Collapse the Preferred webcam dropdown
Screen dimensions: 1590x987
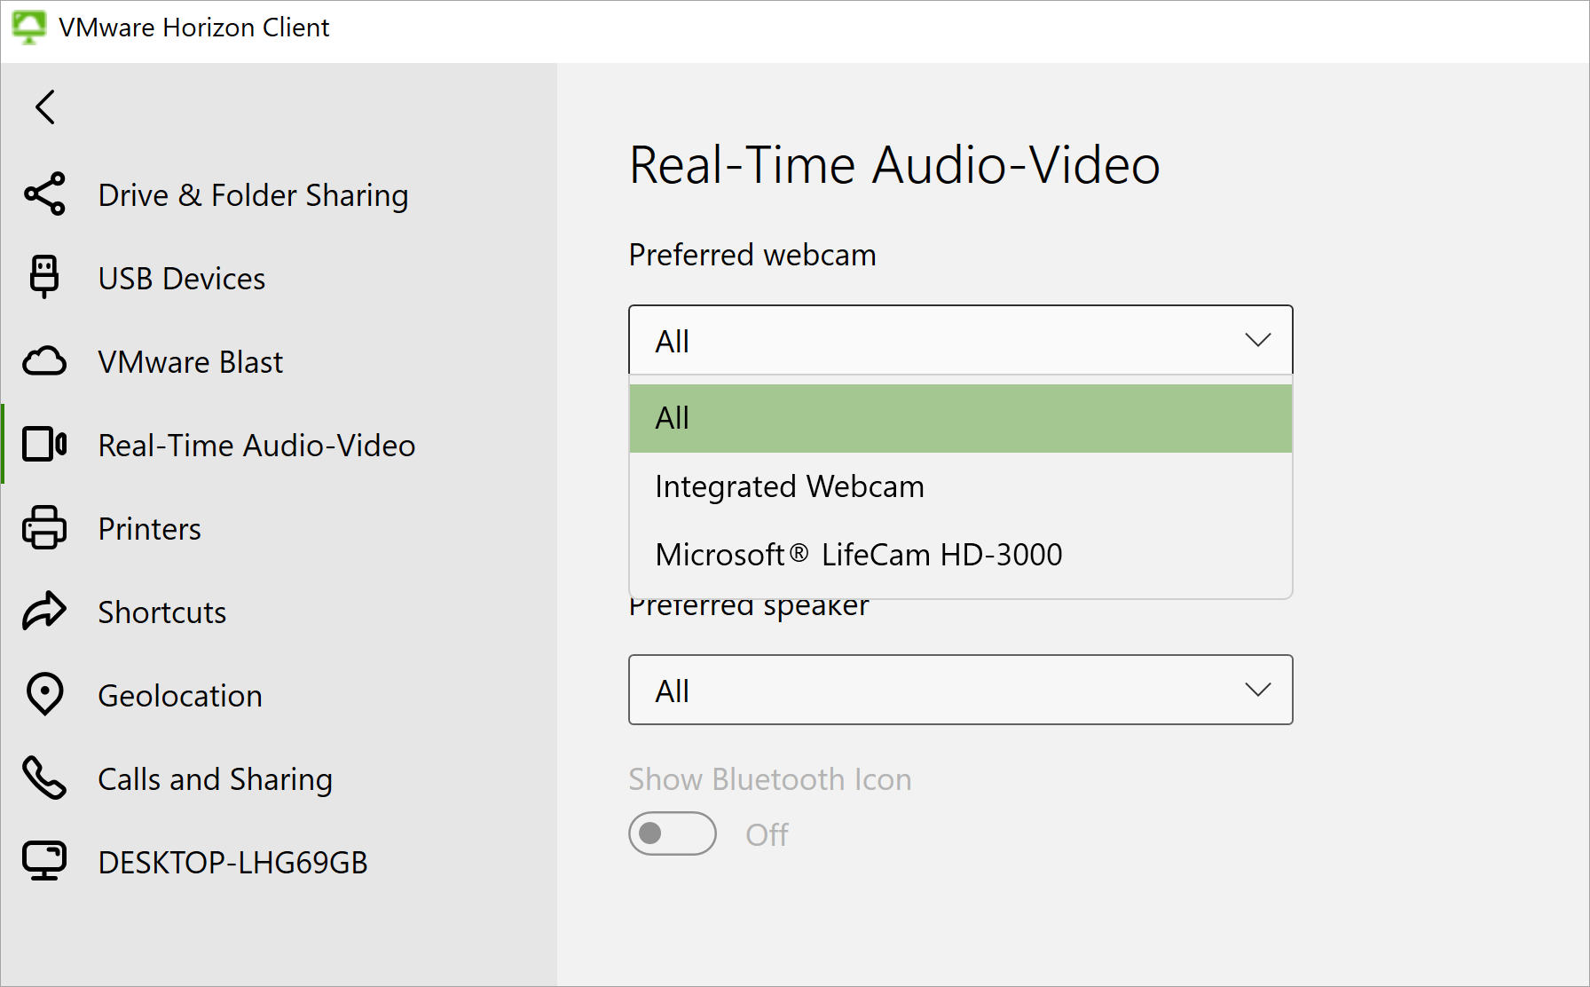[x=961, y=340]
